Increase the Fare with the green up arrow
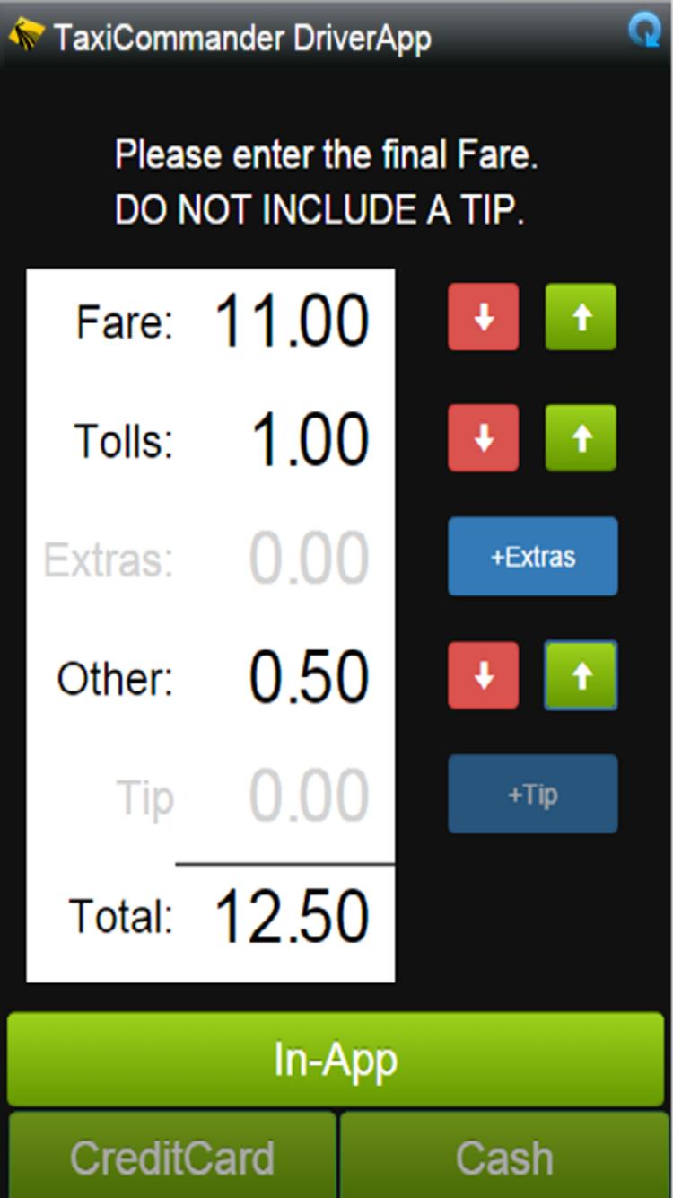 tap(580, 318)
